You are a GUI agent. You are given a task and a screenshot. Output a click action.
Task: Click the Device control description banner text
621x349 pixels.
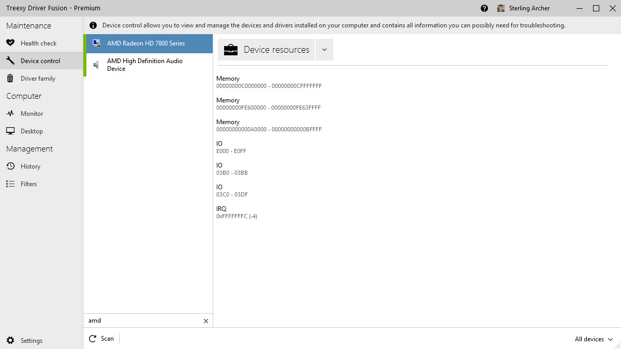(x=334, y=25)
